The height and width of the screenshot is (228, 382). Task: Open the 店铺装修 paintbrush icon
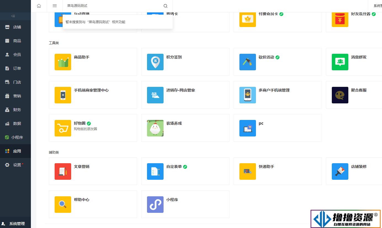pos(340,171)
